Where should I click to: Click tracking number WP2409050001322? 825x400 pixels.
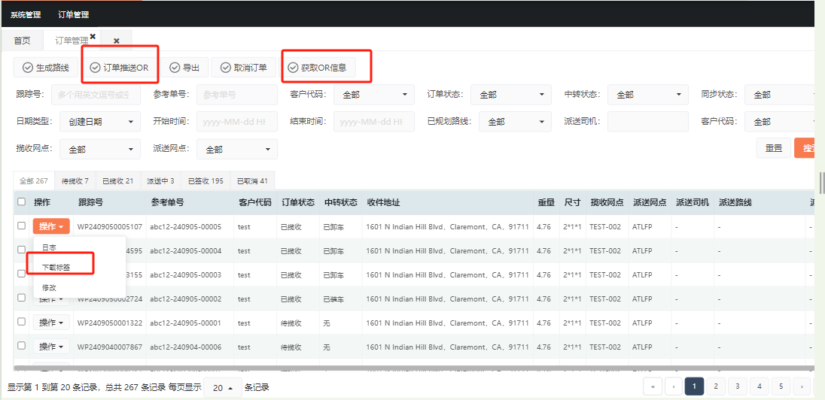109,323
